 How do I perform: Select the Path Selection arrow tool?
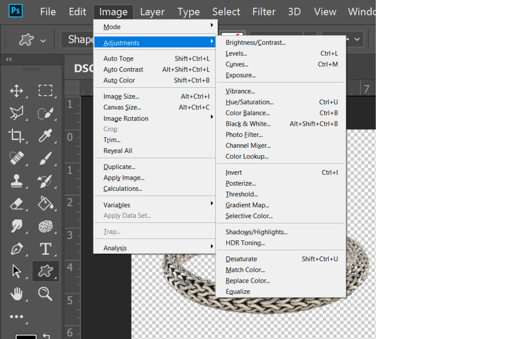(x=17, y=271)
